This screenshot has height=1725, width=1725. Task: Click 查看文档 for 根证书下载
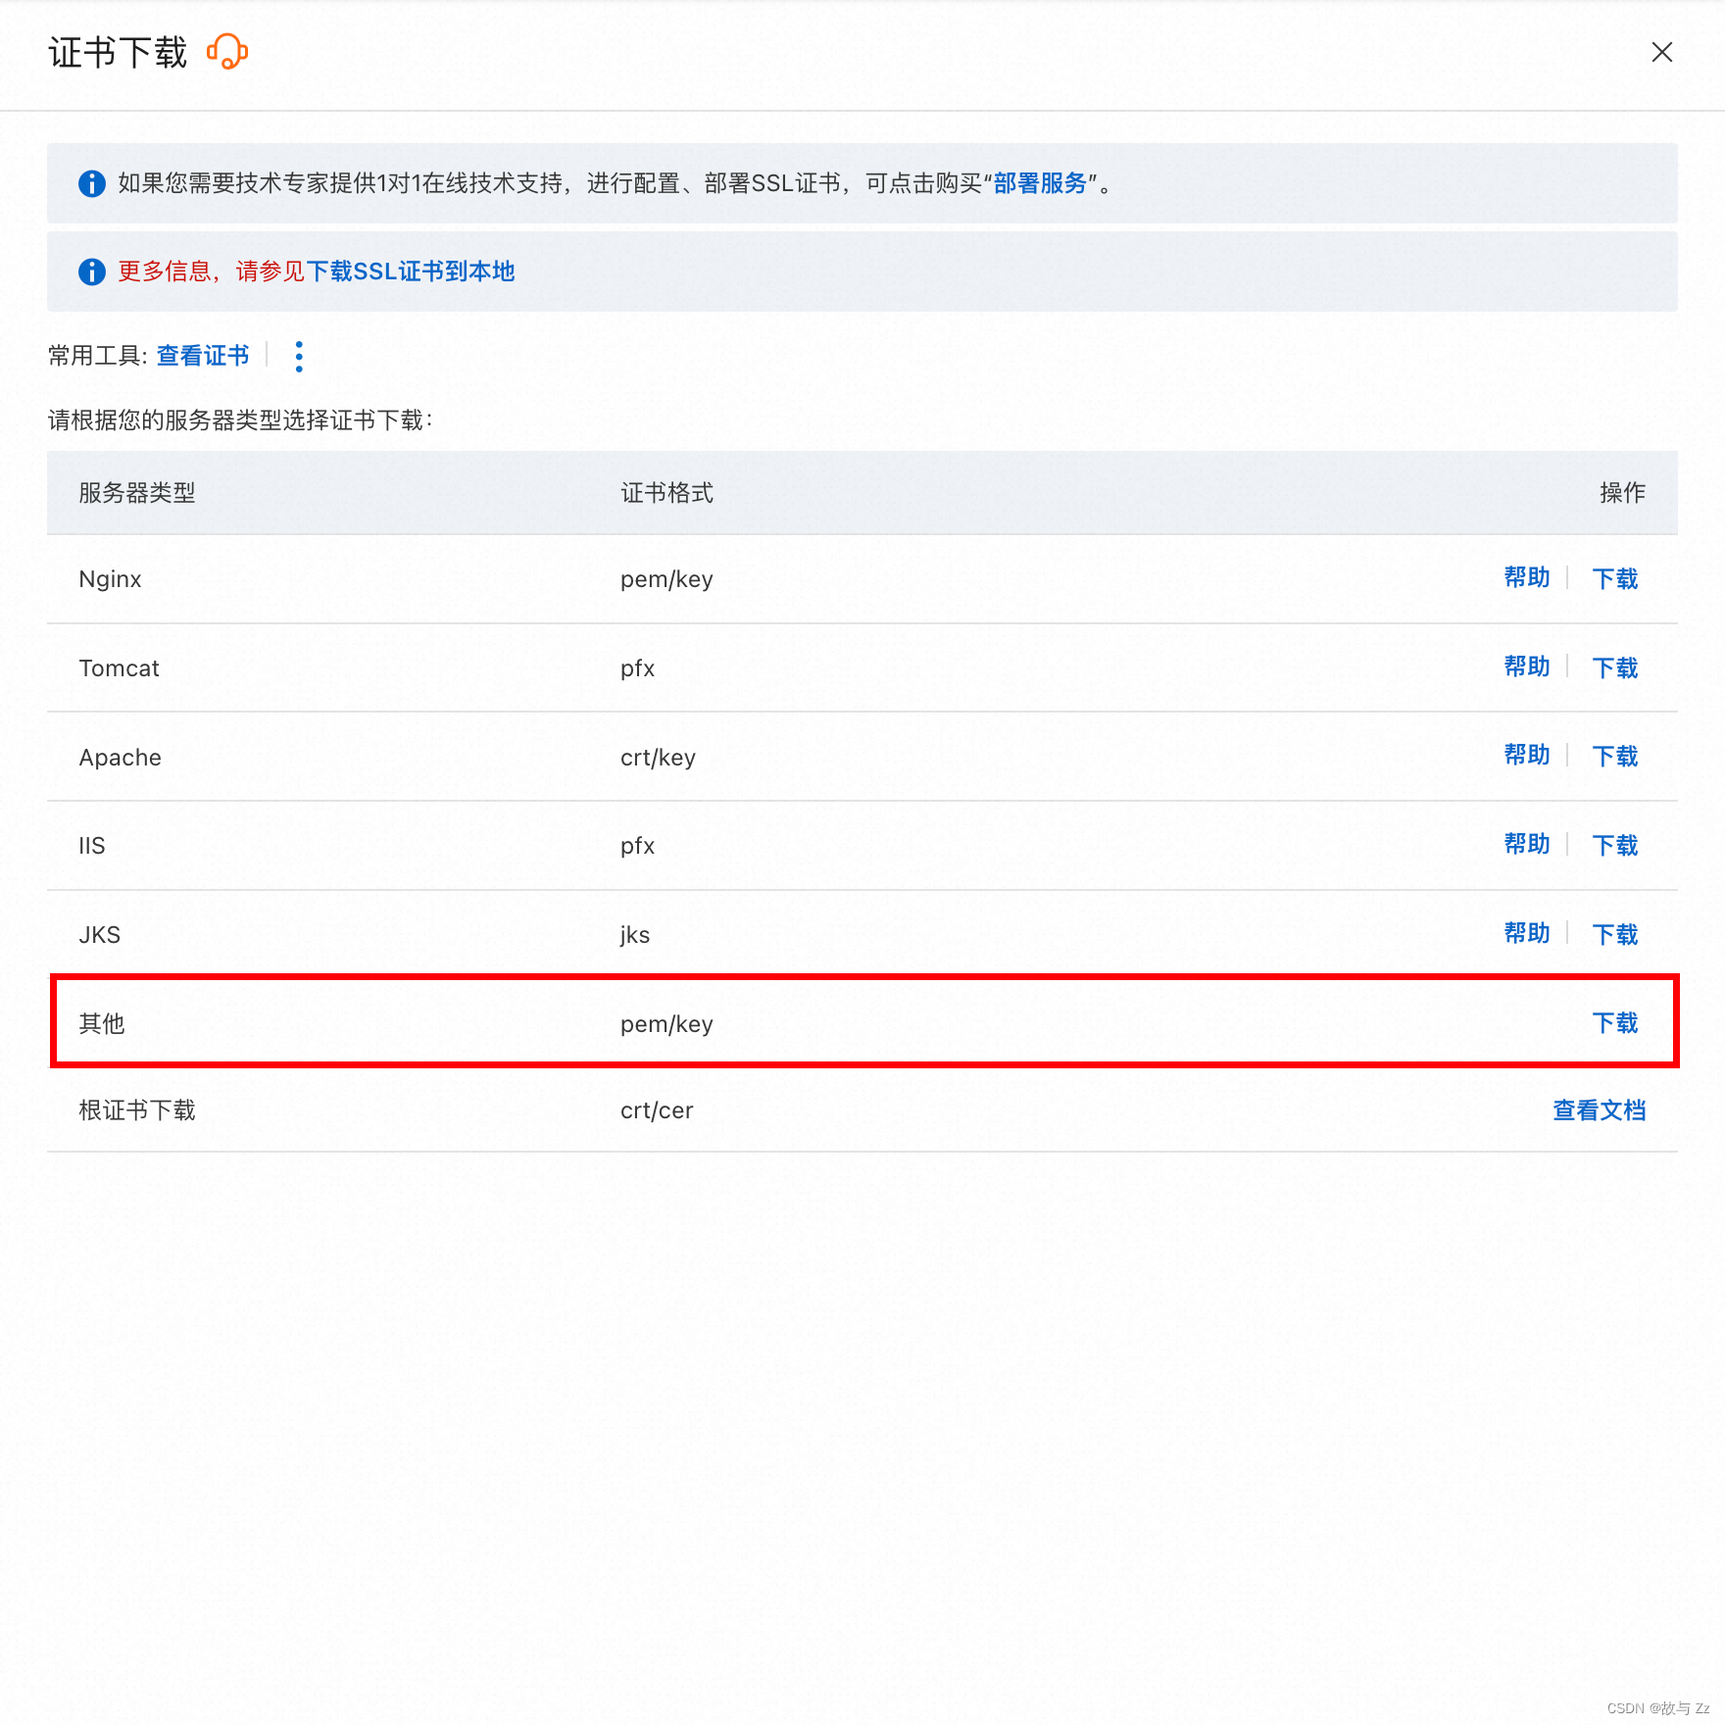tap(1599, 1110)
